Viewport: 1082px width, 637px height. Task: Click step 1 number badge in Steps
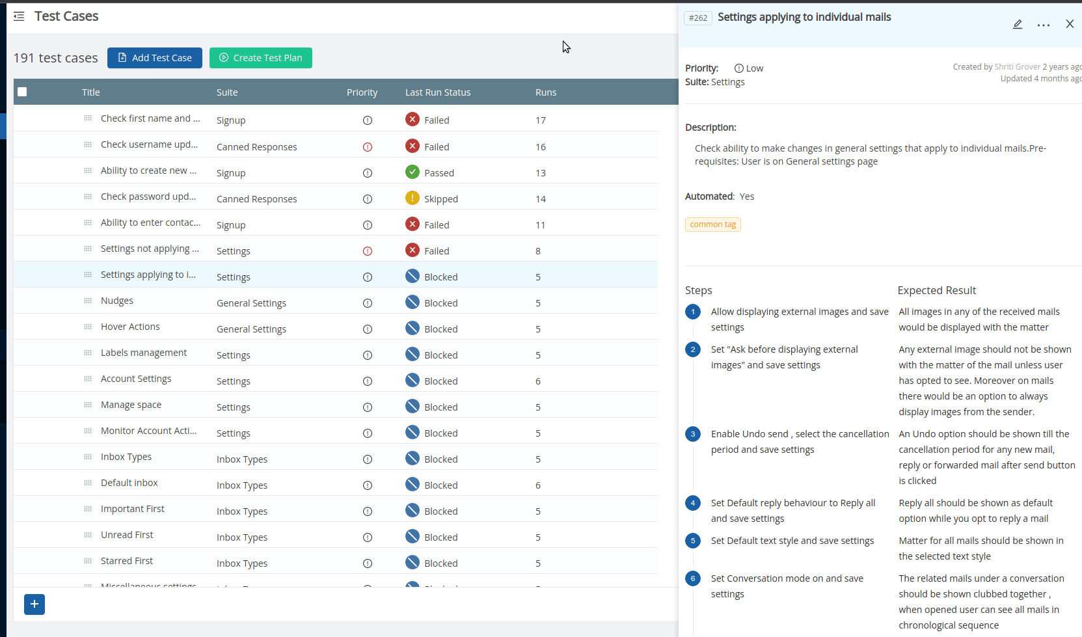pos(693,312)
